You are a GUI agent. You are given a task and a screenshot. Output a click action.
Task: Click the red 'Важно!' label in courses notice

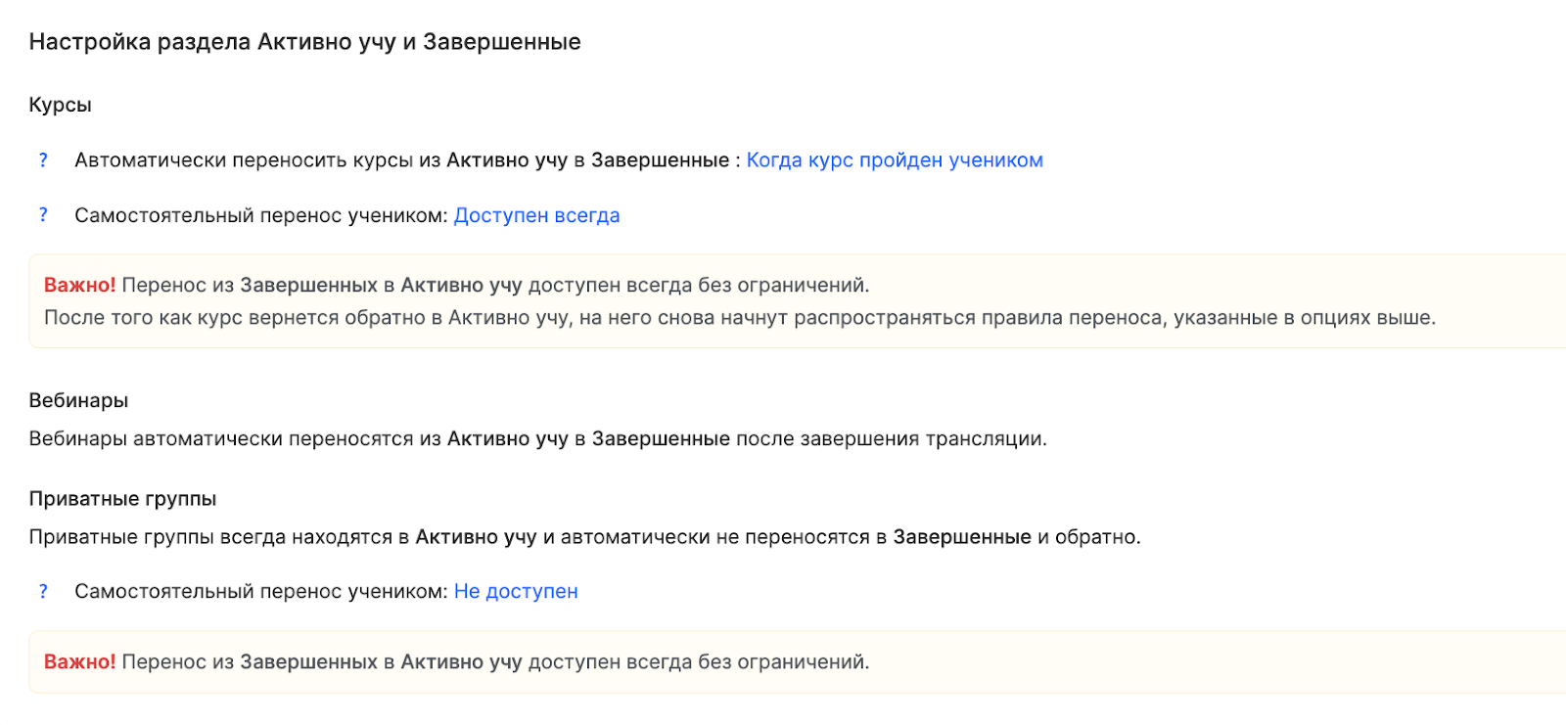(x=79, y=285)
